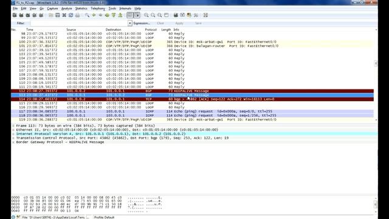This screenshot has height=219, width=389.
Task: Open the filter Expression... dialog
Action: coord(142,23)
